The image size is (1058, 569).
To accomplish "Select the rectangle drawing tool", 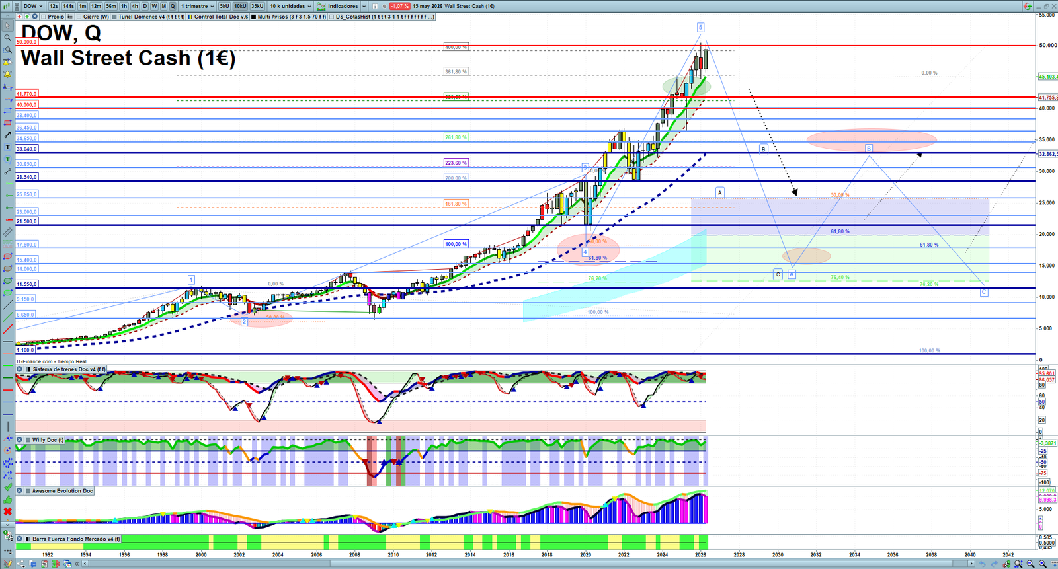I will (8, 123).
